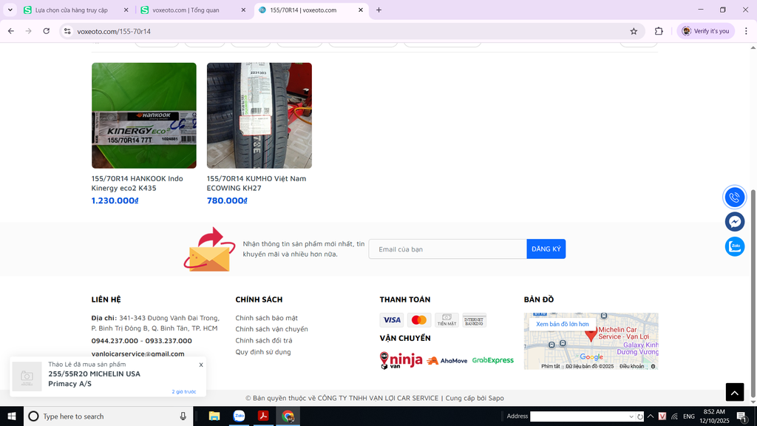The height and width of the screenshot is (426, 757).
Task: Click the back-to-top arrow button
Action: click(734, 392)
